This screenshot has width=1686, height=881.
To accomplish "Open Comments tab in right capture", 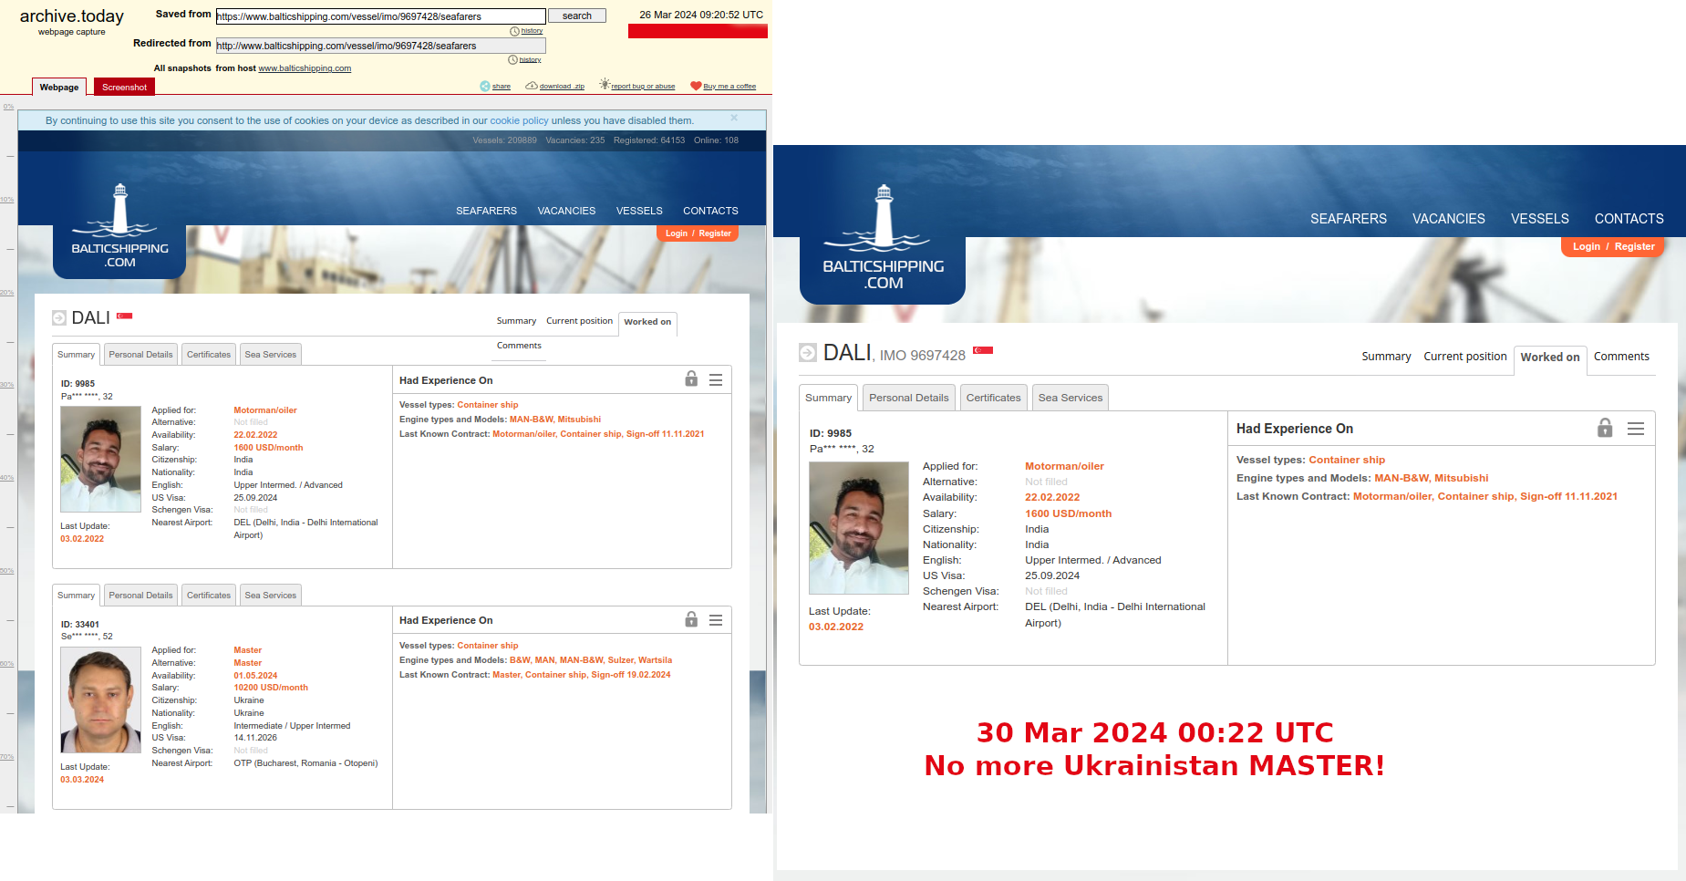I will pyautogui.click(x=1621, y=357).
